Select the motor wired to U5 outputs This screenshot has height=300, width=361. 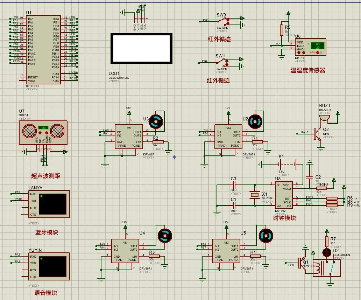coord(266,236)
